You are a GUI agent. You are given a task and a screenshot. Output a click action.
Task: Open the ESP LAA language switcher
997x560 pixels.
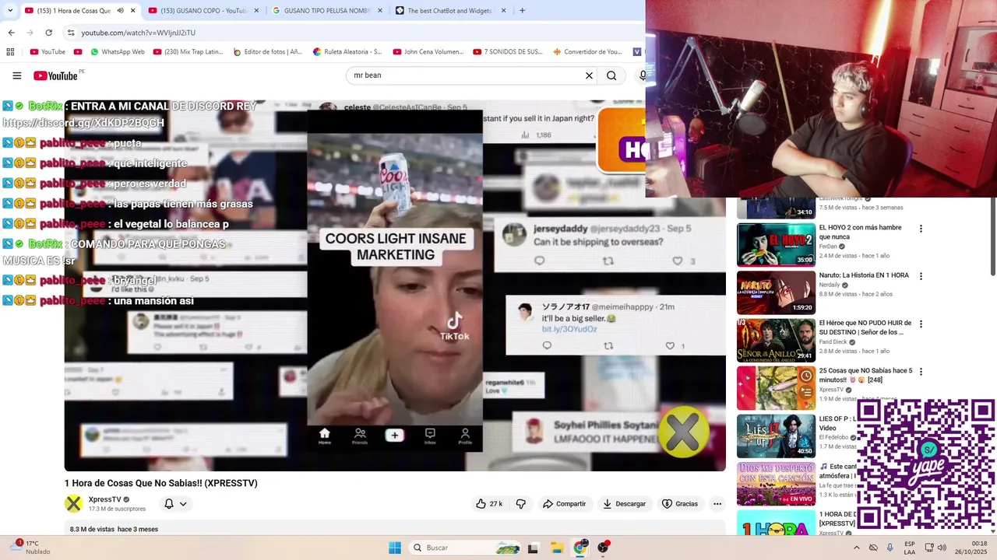[910, 548]
